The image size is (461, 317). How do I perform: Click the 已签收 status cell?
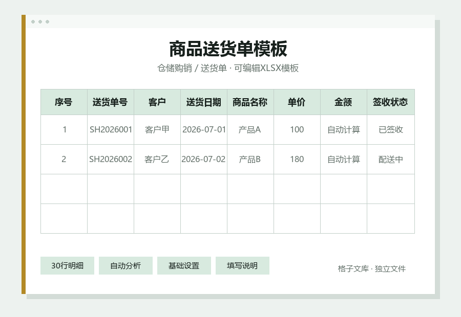click(391, 129)
